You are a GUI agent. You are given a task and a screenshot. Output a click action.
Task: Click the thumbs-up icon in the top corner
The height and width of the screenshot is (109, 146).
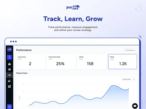point(138,8)
